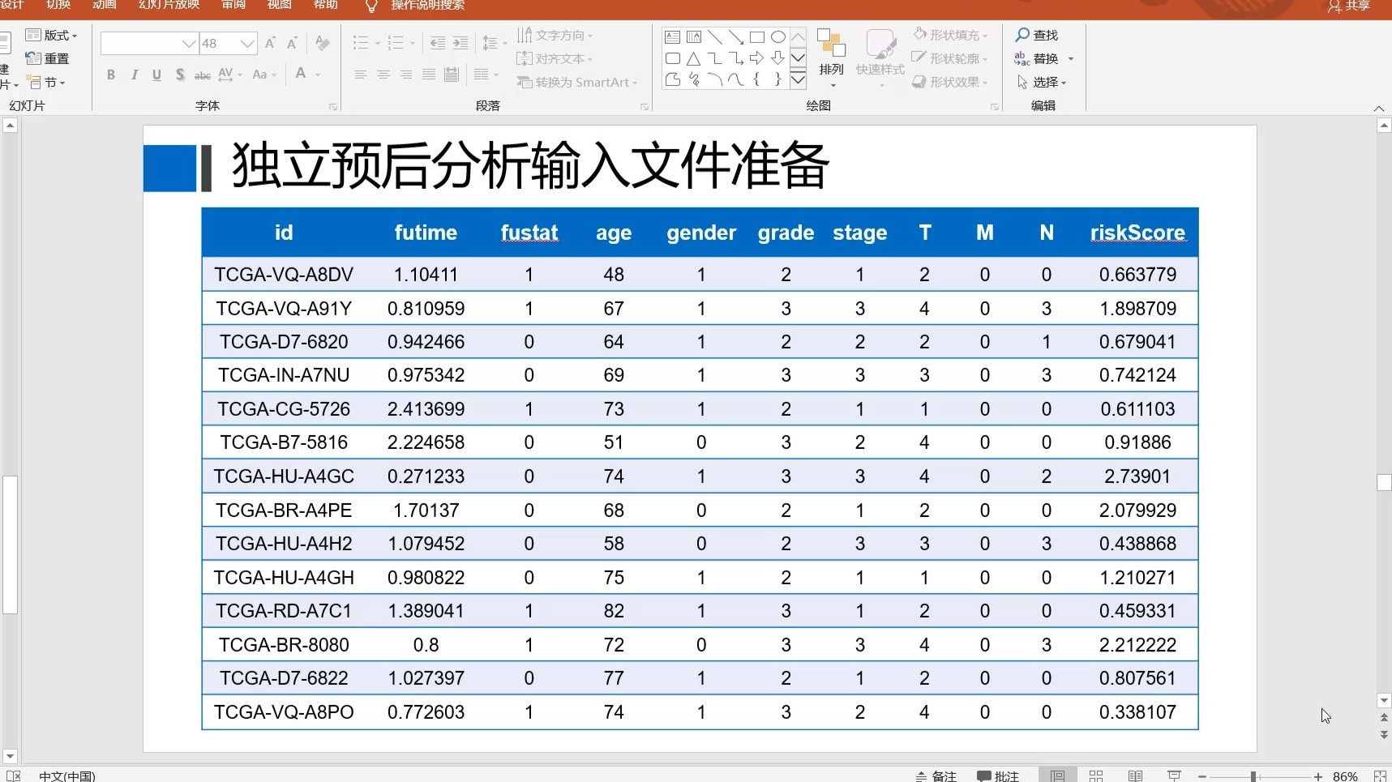The image size is (1392, 782).
Task: Select the down block arrow shape
Action: 778,58
